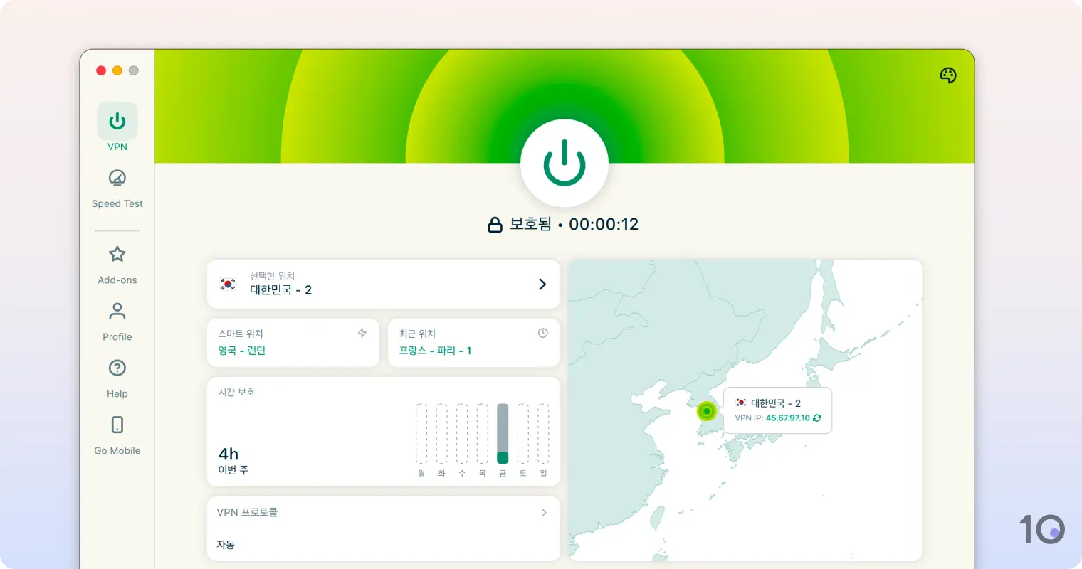Click the VPN IP 45.67.97.10 link
This screenshot has height=569, width=1082.
[786, 418]
